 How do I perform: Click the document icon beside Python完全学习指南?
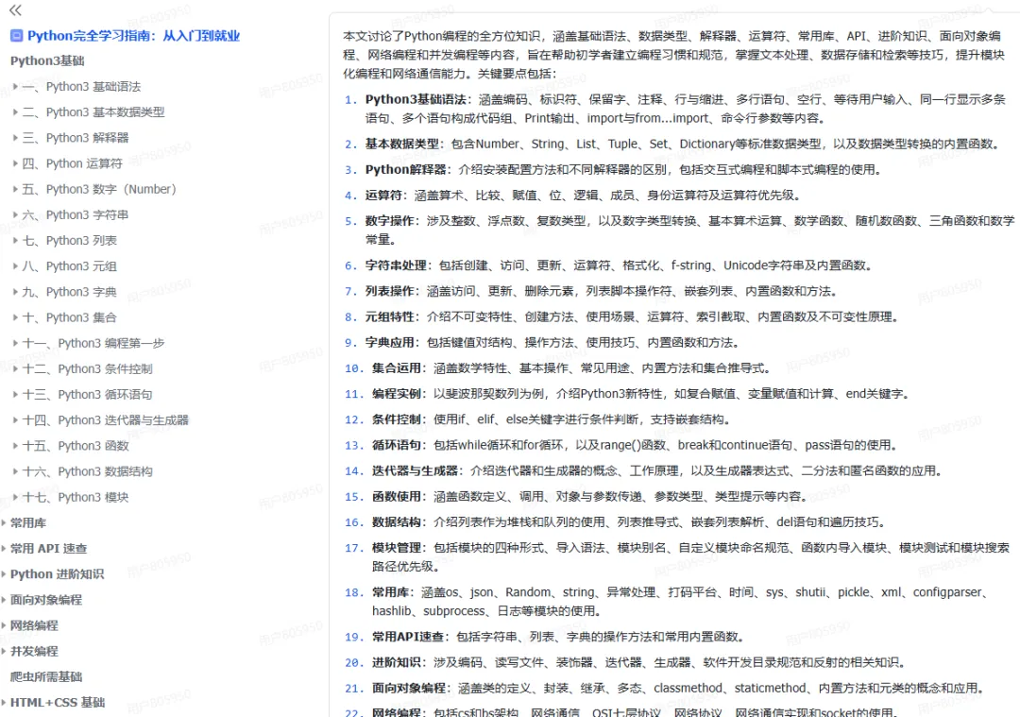[x=17, y=36]
